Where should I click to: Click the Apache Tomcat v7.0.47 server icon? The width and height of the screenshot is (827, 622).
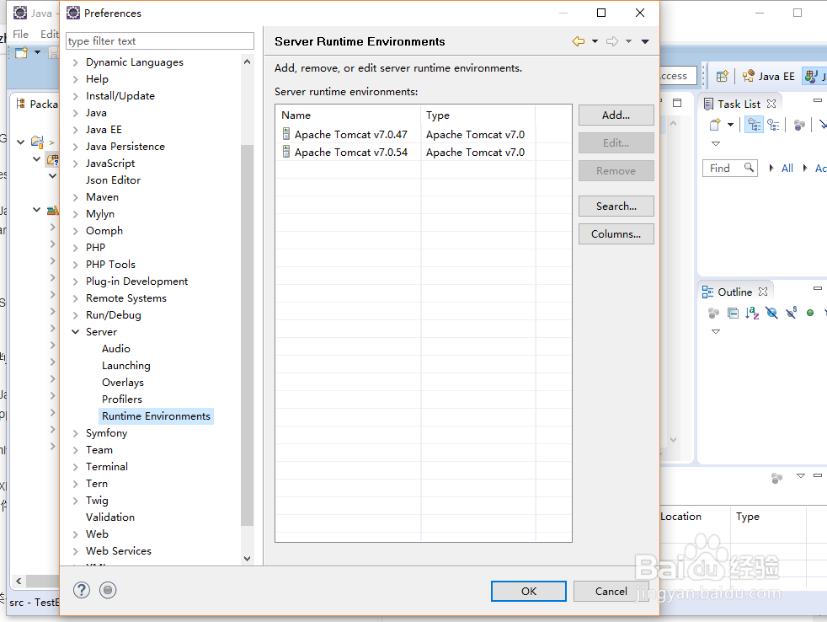[285, 134]
